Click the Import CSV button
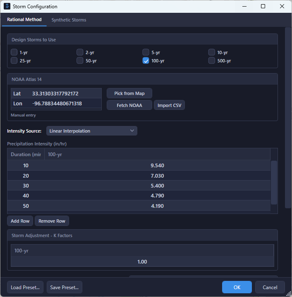 (169, 105)
